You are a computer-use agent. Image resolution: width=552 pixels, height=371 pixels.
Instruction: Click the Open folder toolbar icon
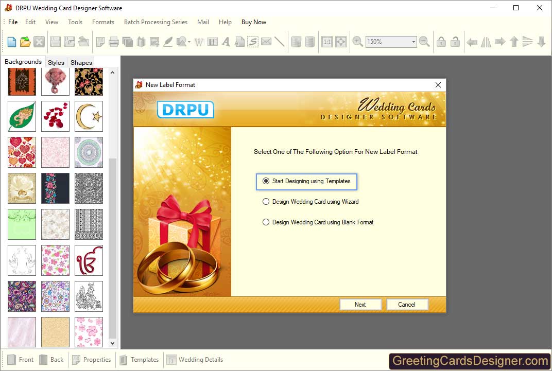[25, 42]
